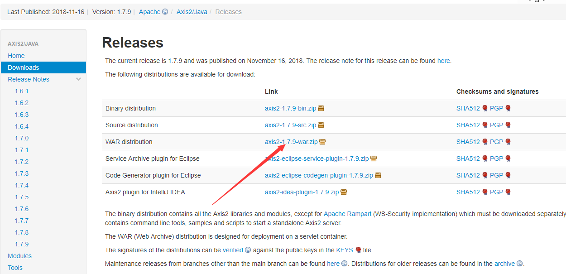Click the globe icon after maintenance releases 'here' link
566x274 pixels.
click(345, 264)
